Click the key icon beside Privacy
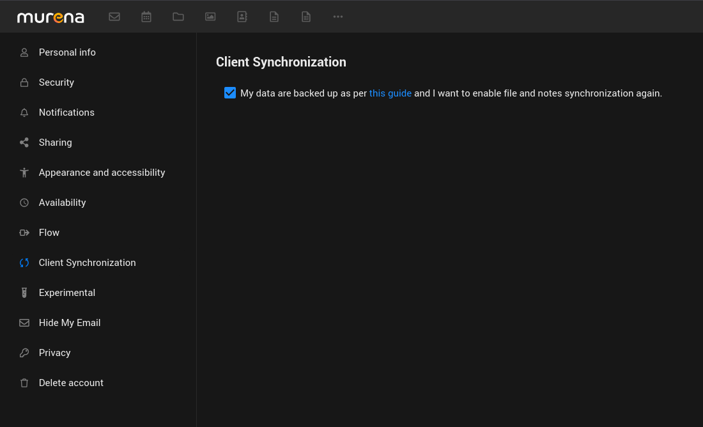703x427 pixels. pyautogui.click(x=24, y=353)
